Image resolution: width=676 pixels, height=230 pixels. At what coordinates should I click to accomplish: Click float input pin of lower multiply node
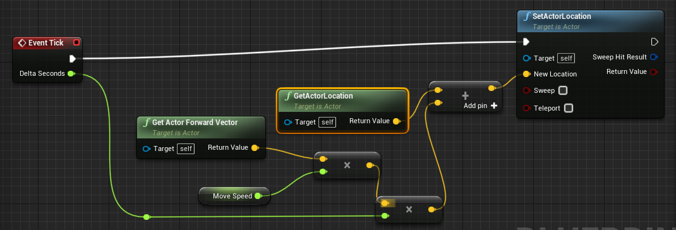coord(385,215)
